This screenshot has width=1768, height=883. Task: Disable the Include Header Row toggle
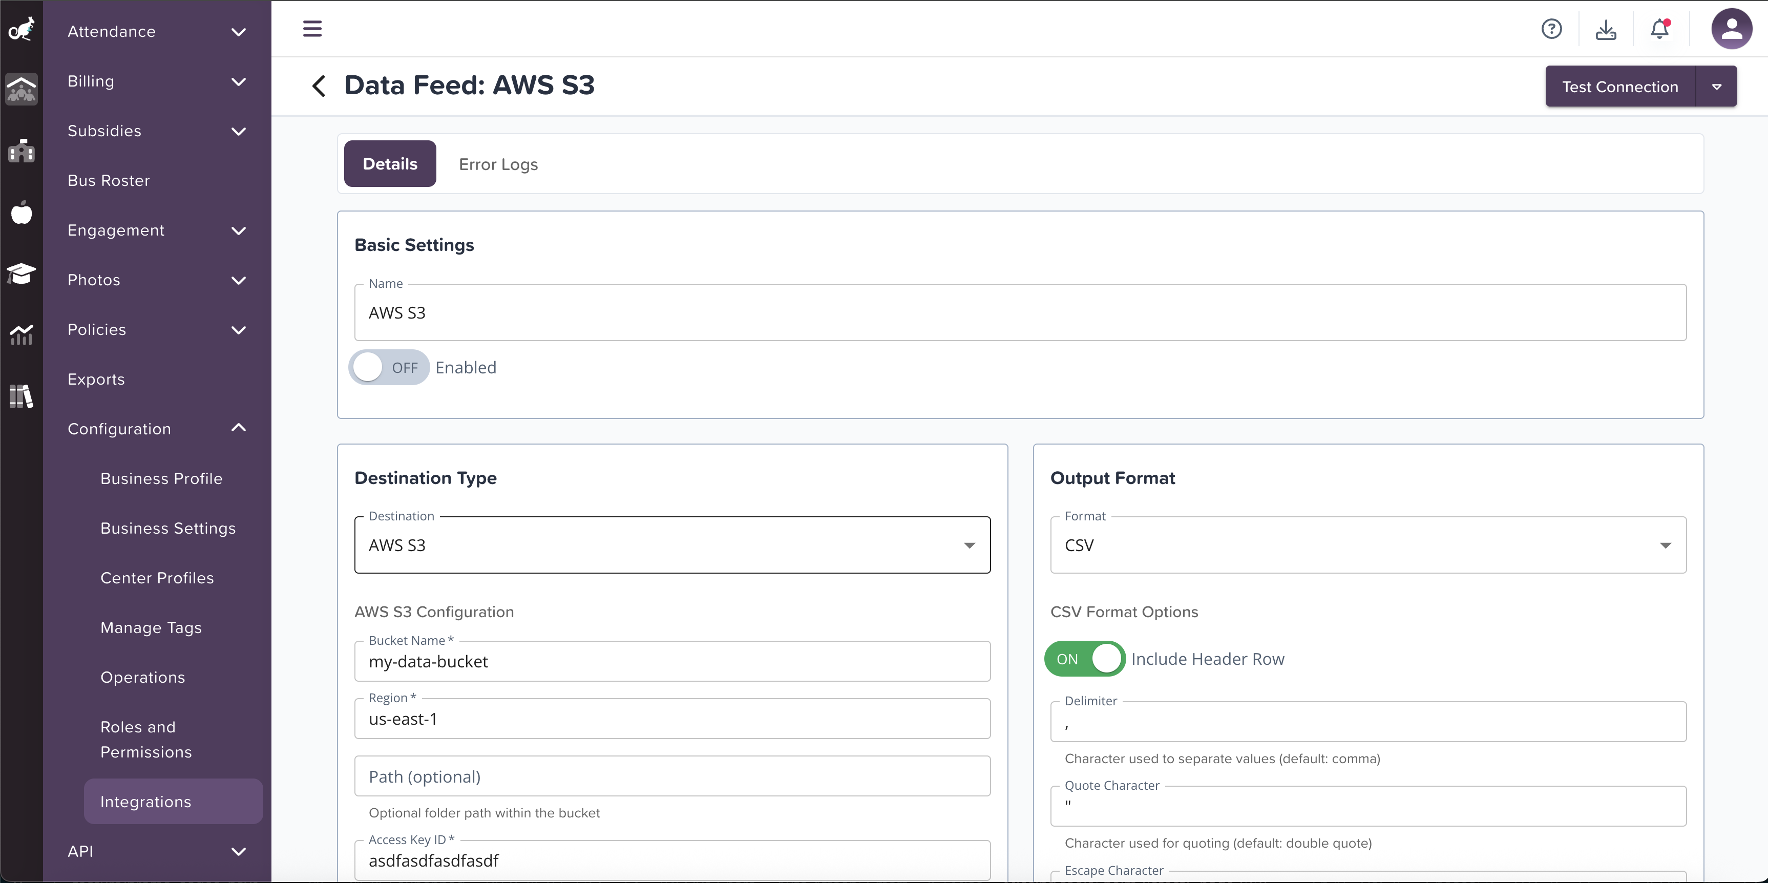click(1084, 659)
